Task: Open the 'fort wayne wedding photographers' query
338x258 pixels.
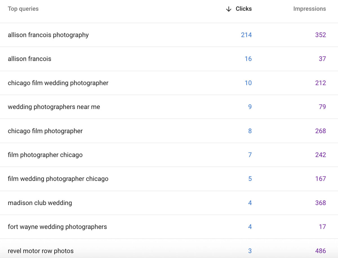Action: pyautogui.click(x=57, y=227)
